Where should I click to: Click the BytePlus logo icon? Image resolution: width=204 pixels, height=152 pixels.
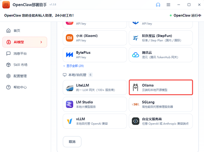[69, 55]
